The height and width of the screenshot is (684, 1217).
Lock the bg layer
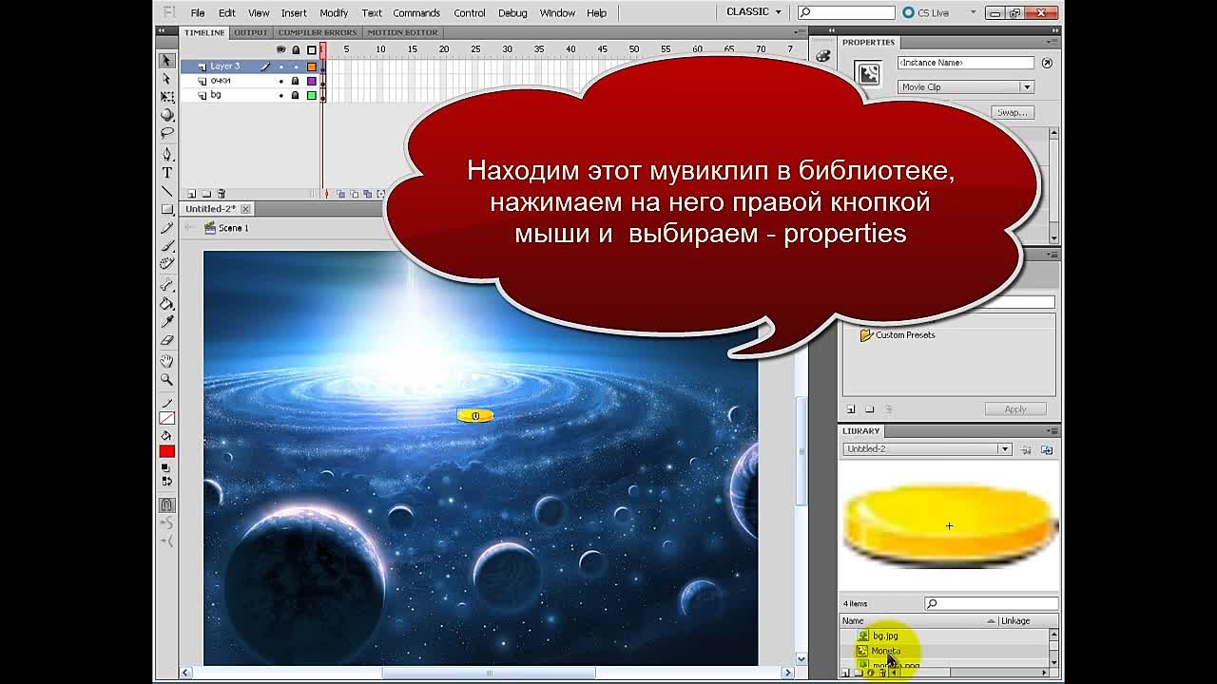coord(295,94)
